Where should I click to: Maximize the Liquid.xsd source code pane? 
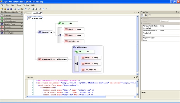pyautogui.click(x=137, y=77)
